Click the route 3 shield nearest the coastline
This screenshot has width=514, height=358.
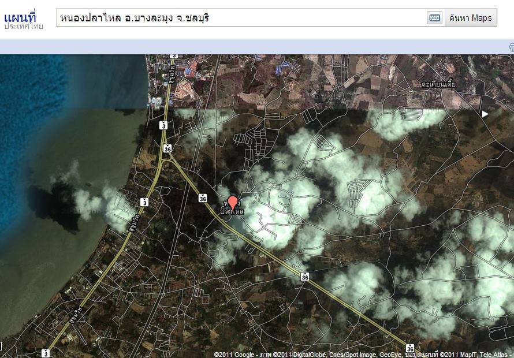click(144, 202)
